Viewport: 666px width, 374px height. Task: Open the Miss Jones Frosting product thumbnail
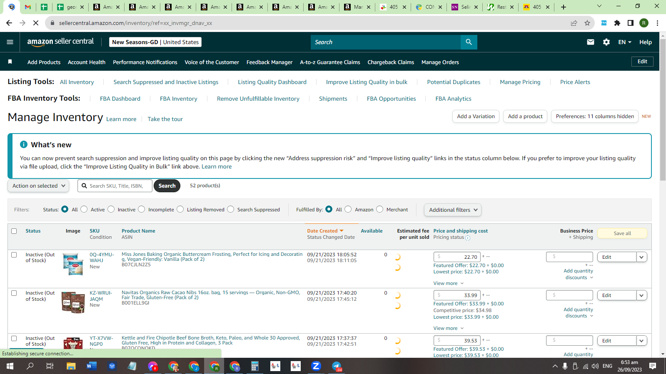(x=73, y=265)
